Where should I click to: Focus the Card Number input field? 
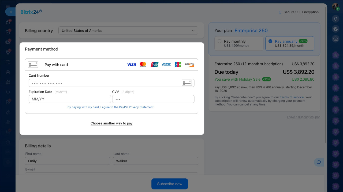click(105, 83)
